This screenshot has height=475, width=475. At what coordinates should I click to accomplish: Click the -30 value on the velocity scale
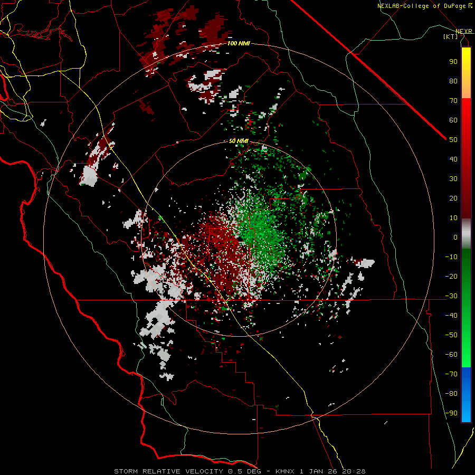tap(451, 296)
